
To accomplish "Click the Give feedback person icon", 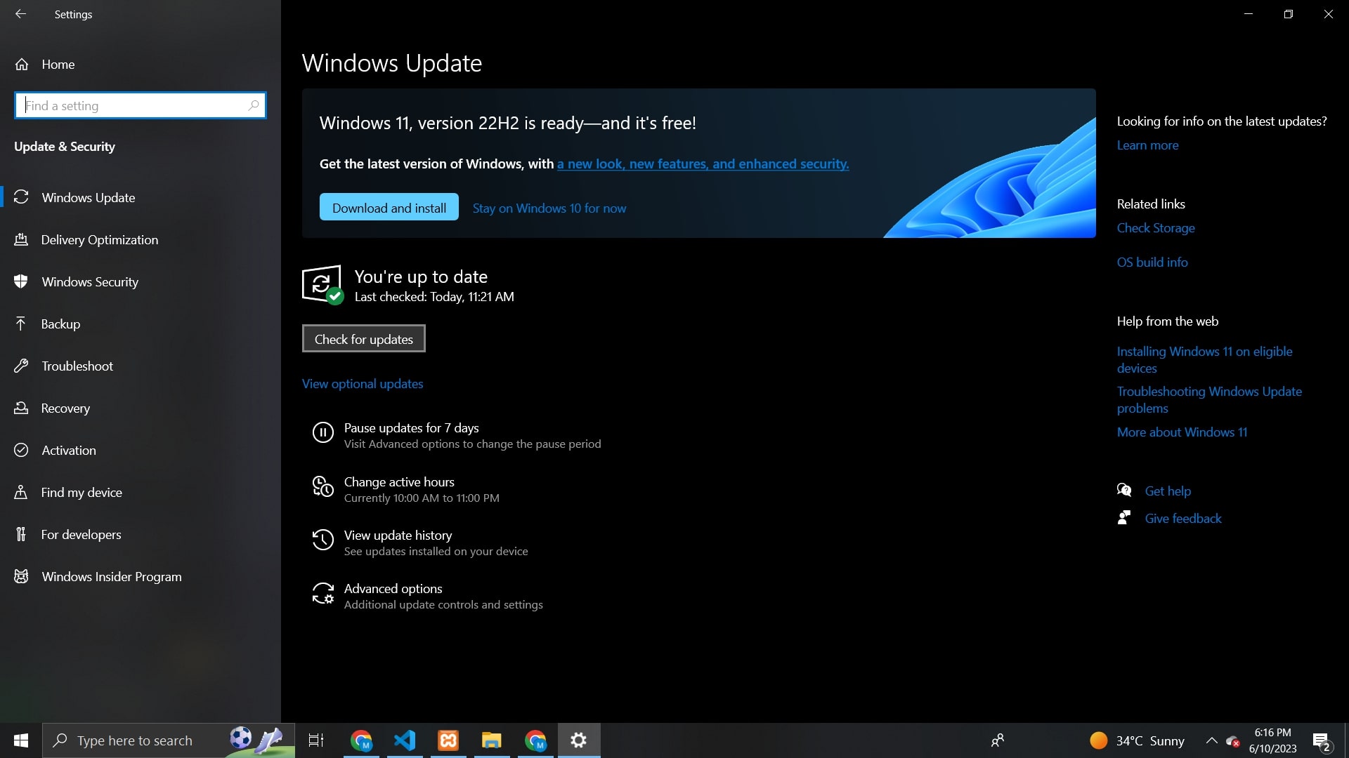I will 1124,518.
